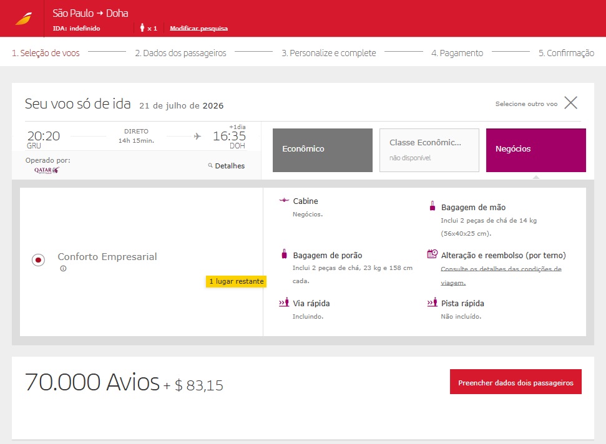Go to step 1 Seleção de voos

pos(46,53)
